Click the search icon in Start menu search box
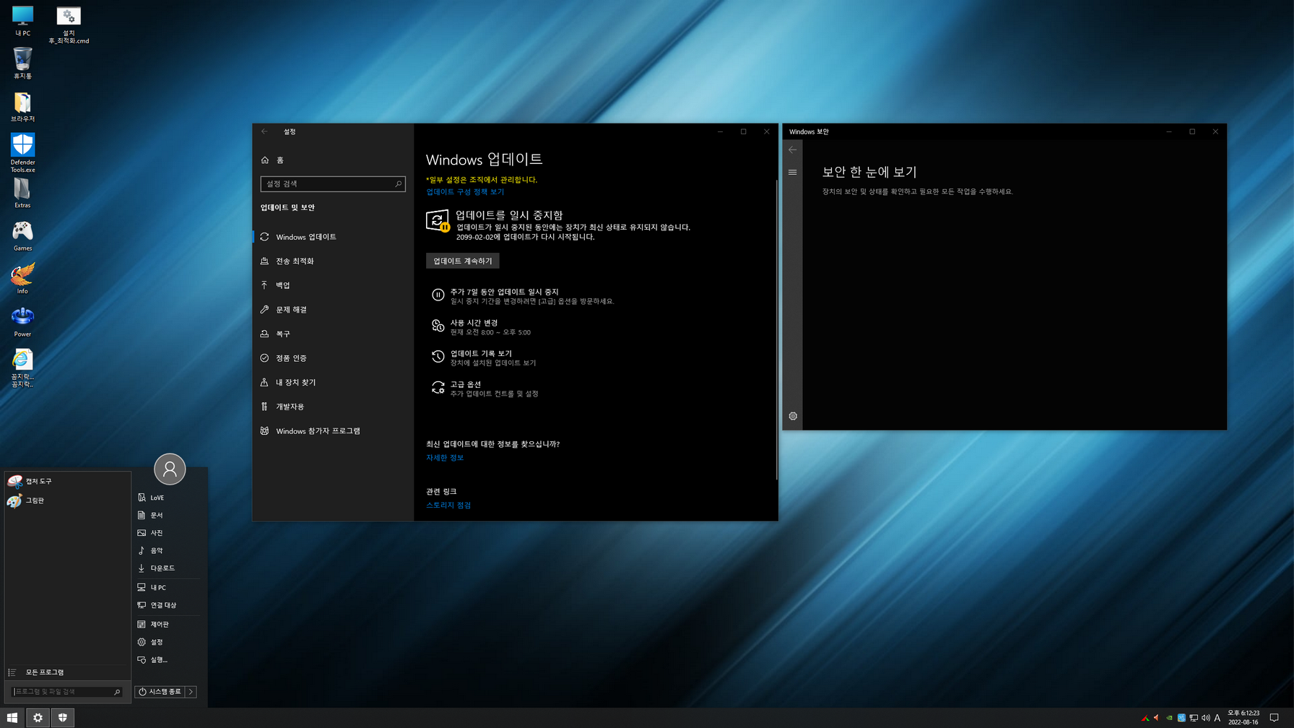The height and width of the screenshot is (728, 1294). coord(117,692)
